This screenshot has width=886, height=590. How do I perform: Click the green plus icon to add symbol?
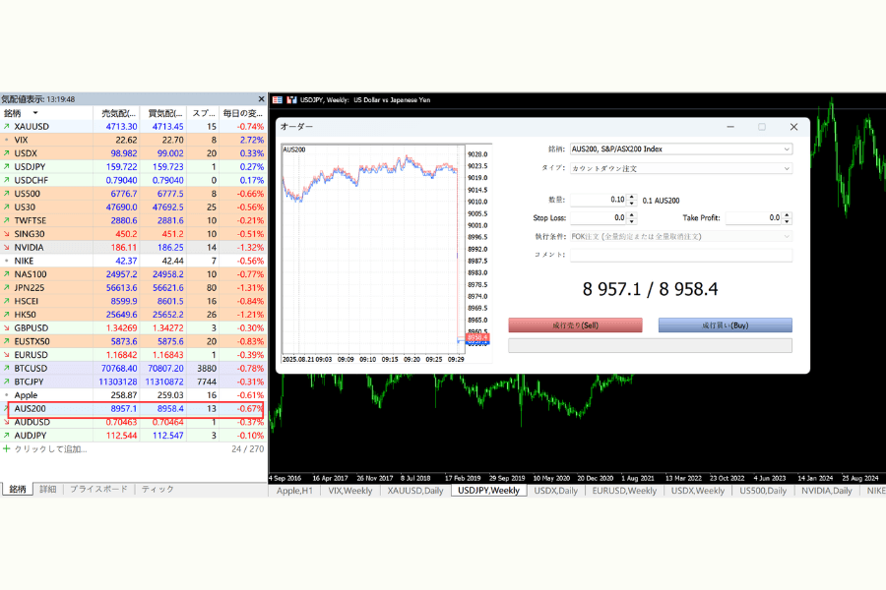click(6, 449)
